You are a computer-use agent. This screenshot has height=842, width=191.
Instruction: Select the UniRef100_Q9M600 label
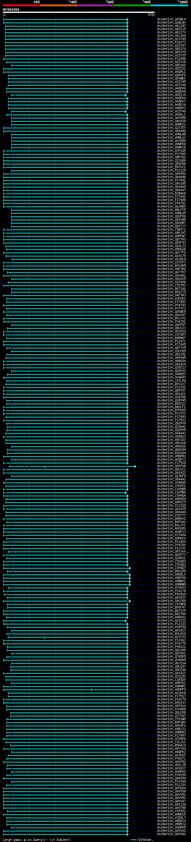[171, 539]
